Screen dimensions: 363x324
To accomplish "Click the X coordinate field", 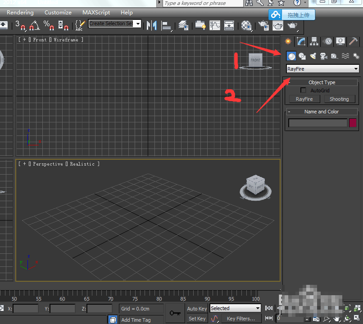I will (x=26, y=309).
